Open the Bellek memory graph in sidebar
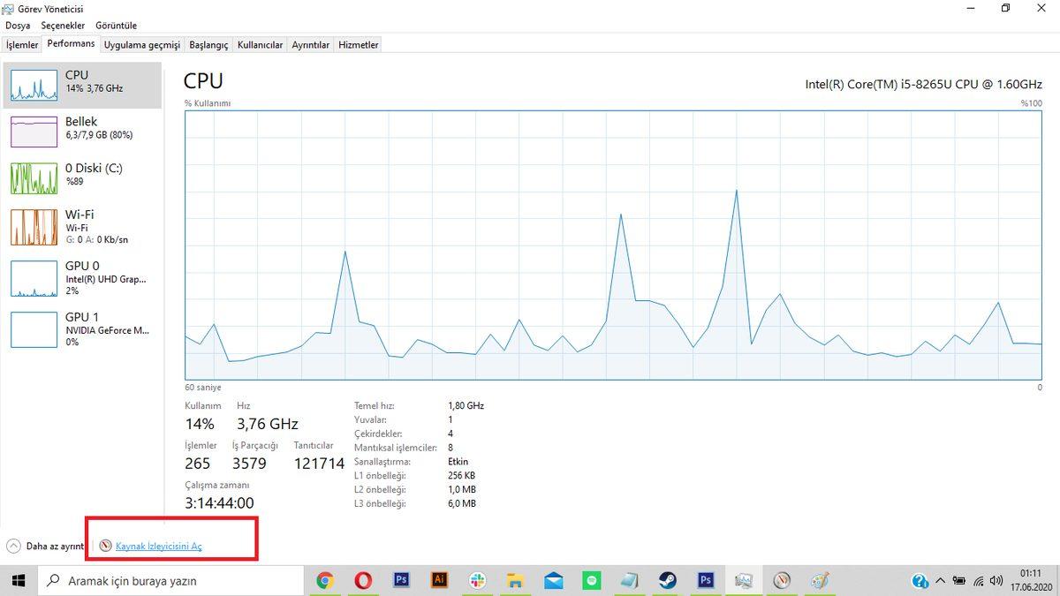The image size is (1060, 596). pos(34,131)
